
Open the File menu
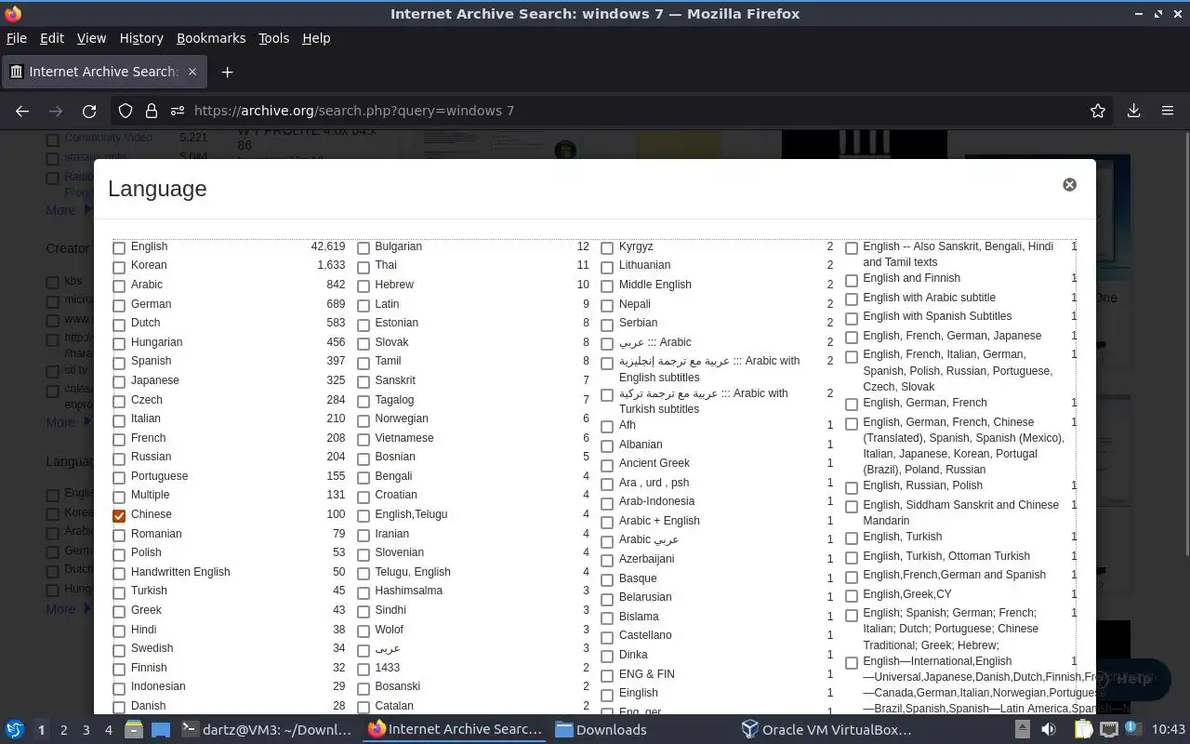click(x=17, y=38)
